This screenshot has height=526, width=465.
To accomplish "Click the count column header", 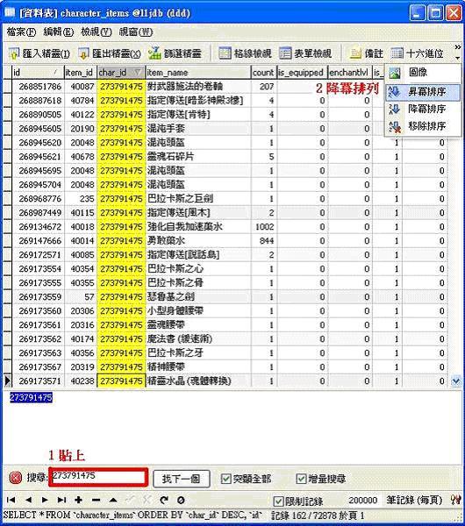I will (264, 72).
